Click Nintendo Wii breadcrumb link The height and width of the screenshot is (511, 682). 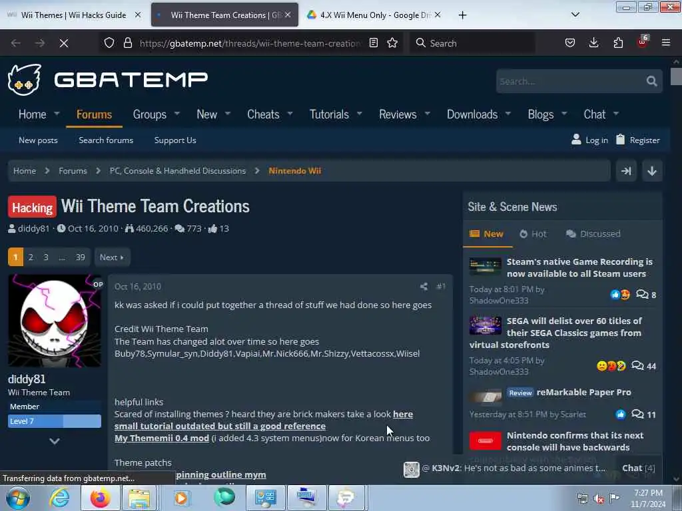295,171
